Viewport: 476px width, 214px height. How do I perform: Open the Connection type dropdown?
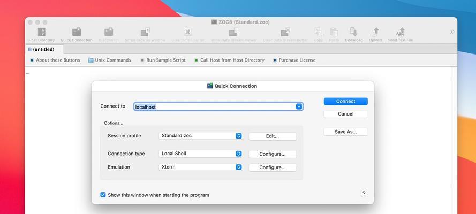point(200,154)
